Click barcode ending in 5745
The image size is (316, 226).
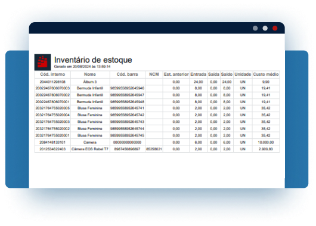pyautogui.click(x=128, y=135)
